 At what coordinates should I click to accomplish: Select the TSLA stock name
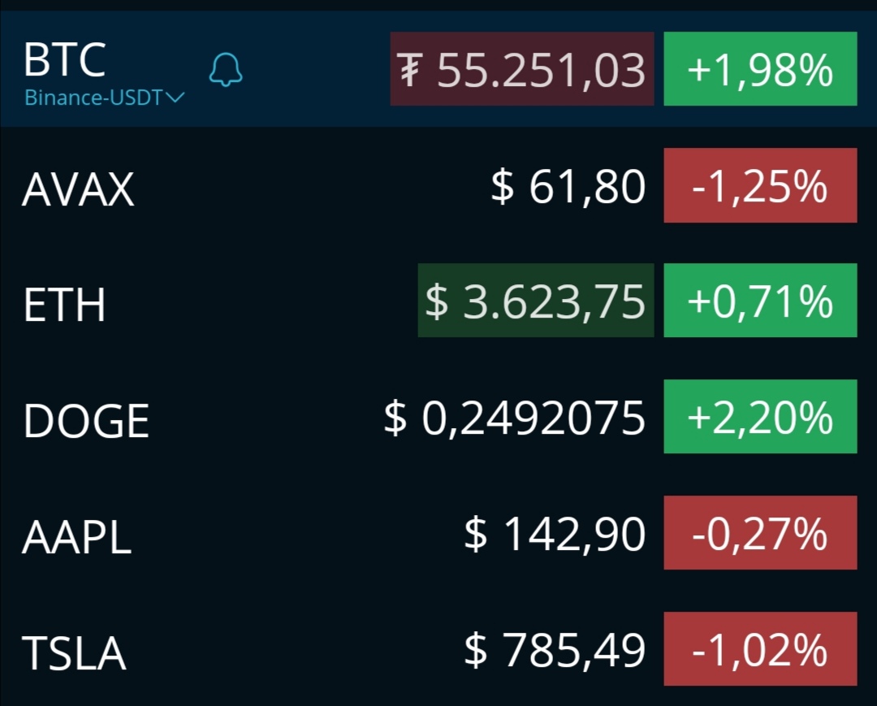[x=74, y=653]
